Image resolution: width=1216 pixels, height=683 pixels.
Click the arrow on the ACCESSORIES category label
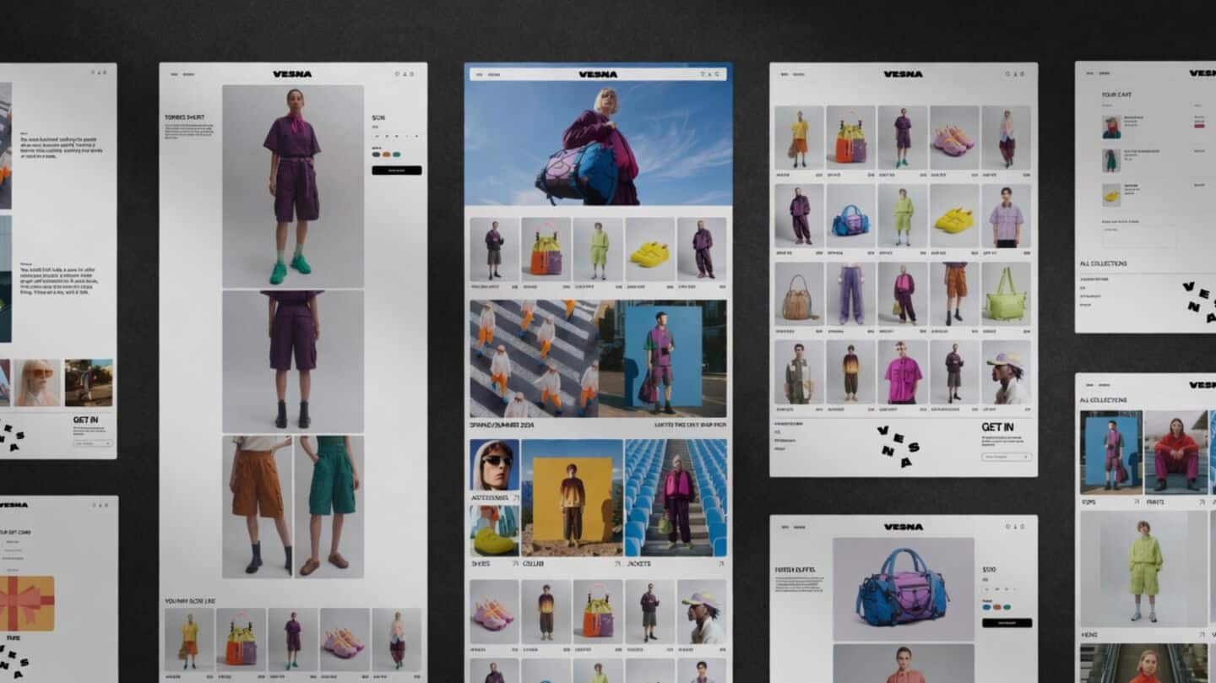[x=514, y=499]
